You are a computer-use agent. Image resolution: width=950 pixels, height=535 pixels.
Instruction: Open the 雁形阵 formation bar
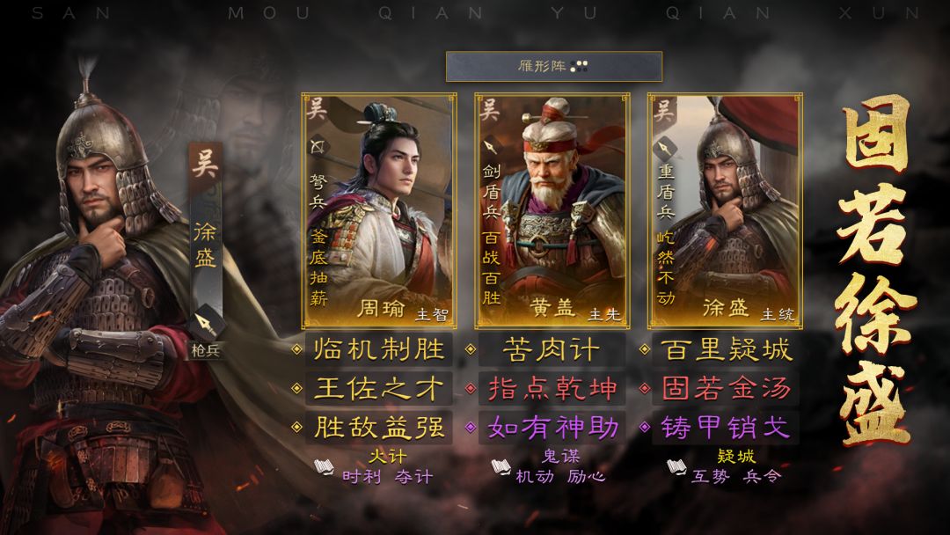tap(554, 66)
